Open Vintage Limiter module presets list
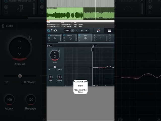 pyautogui.click(x=95, y=40)
